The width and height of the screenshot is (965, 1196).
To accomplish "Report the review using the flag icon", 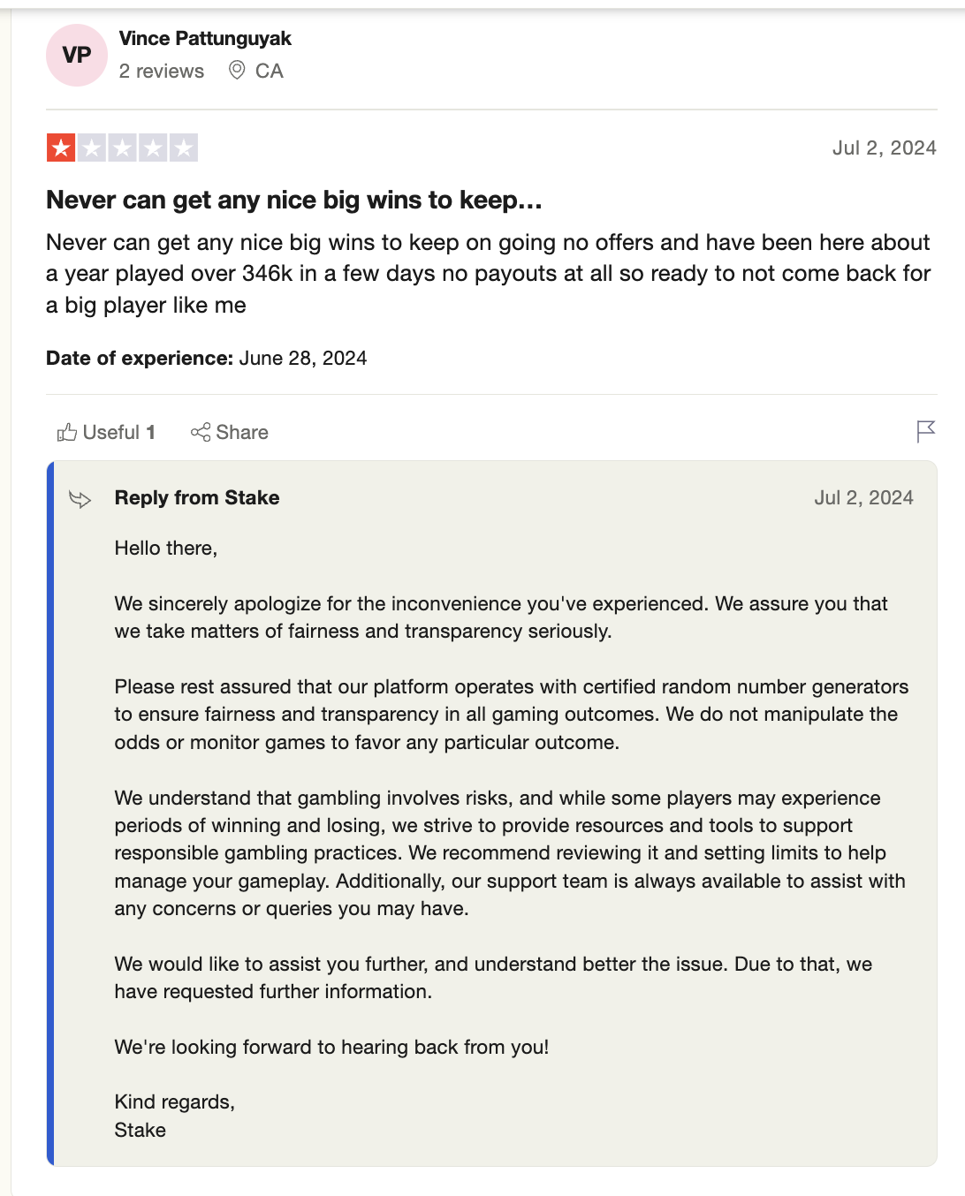I will pyautogui.click(x=925, y=432).
